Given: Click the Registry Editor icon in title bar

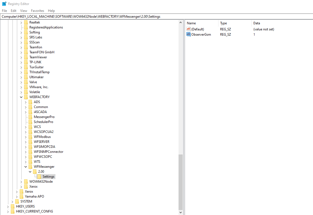Looking at the screenshot, I should coord(4,4).
